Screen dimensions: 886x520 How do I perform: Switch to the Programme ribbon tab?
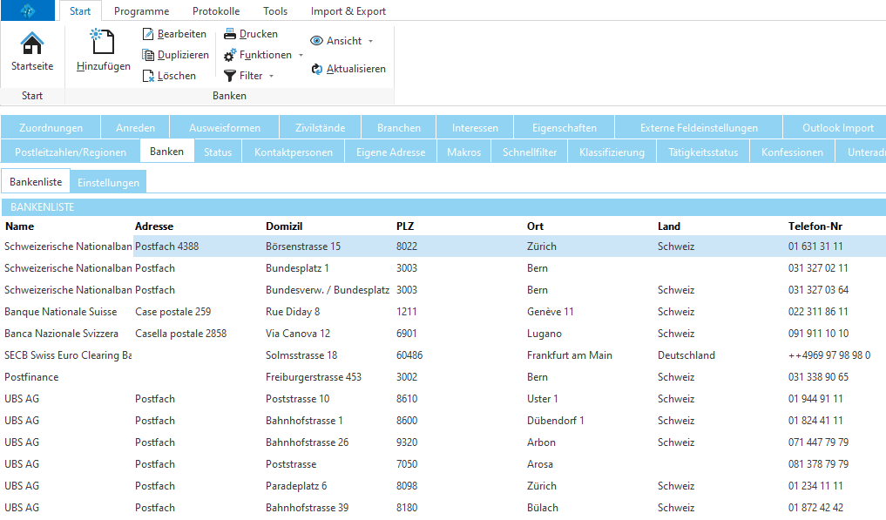coord(141,11)
